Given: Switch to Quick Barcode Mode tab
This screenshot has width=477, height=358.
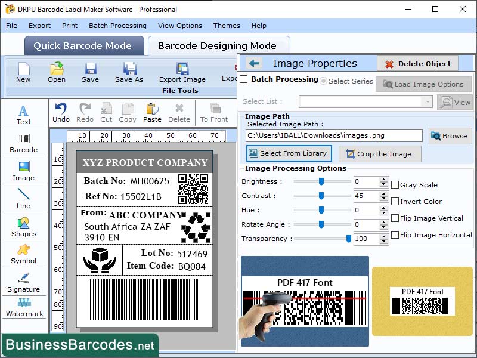Looking at the screenshot, I should tap(83, 45).
